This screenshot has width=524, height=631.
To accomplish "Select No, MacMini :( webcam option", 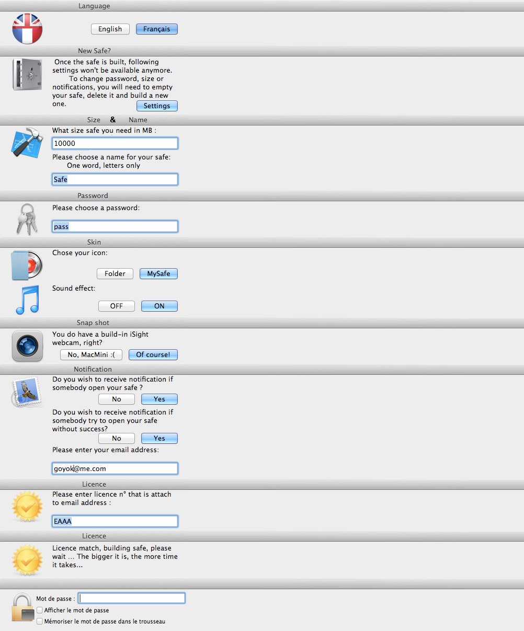I will coord(91,355).
